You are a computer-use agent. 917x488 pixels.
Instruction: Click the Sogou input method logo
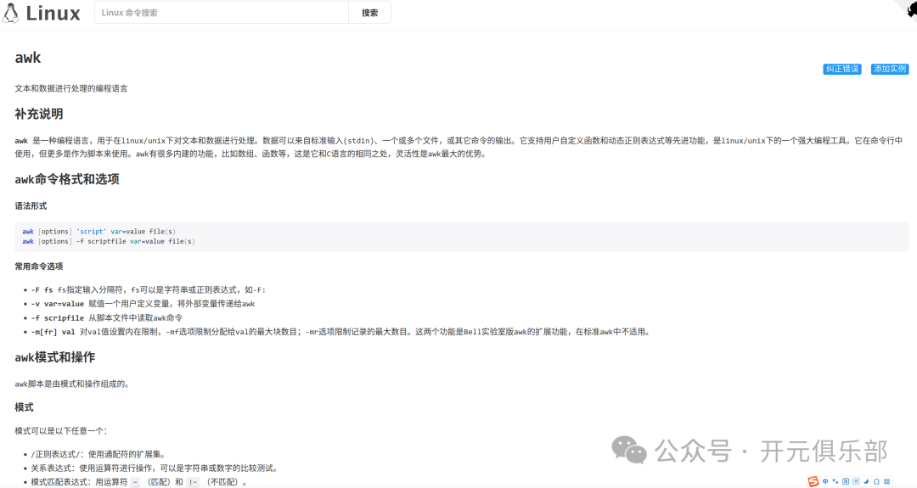tap(813, 481)
